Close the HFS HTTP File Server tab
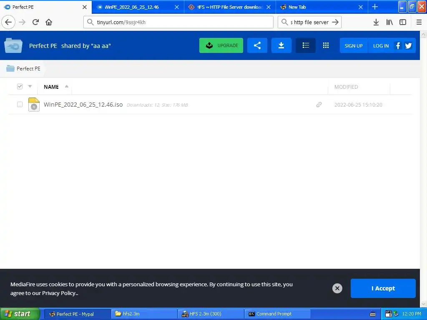This screenshot has width=427, height=320. [269, 7]
